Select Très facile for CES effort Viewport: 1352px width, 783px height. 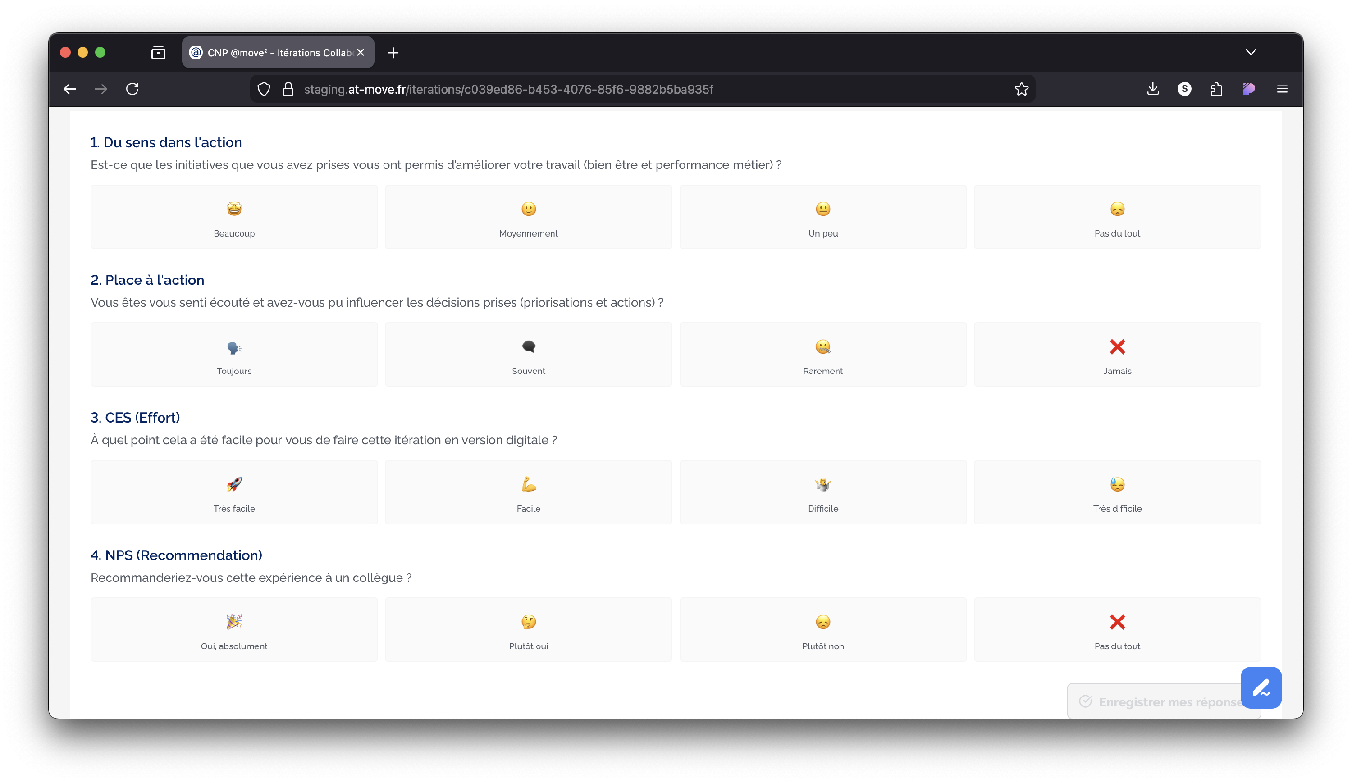234,492
